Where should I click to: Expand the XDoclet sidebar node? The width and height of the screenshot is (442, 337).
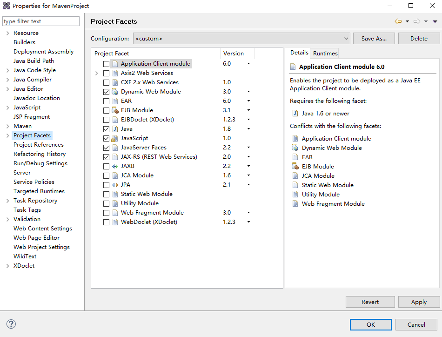(x=7, y=266)
